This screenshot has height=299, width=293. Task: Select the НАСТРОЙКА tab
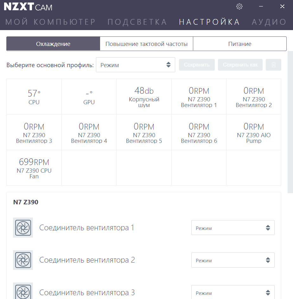(x=210, y=22)
